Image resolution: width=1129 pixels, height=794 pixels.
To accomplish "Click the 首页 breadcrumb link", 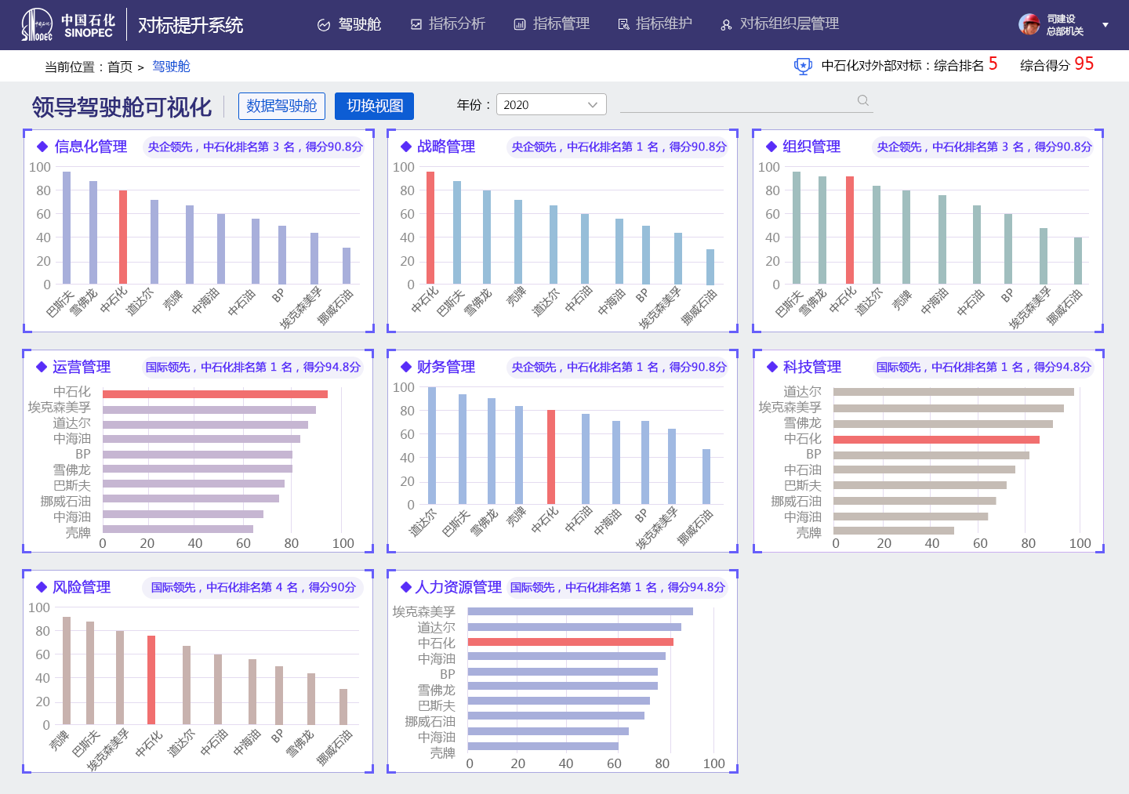I will [x=120, y=67].
